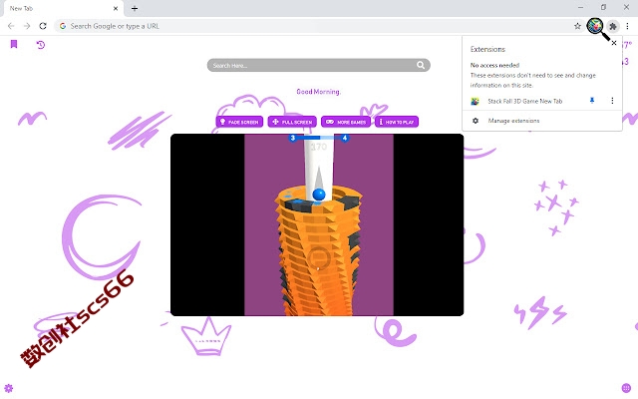Click the Stack Fall game canvas
Viewport: 638px width, 399px height.
click(x=317, y=224)
